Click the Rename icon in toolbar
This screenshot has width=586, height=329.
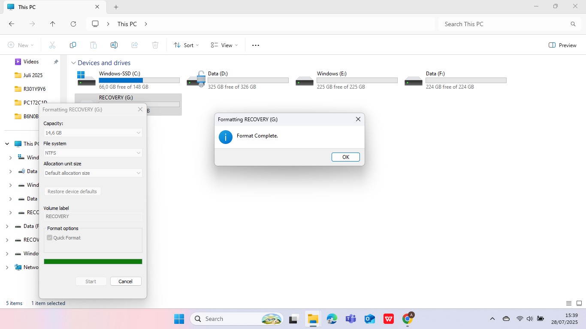point(114,45)
